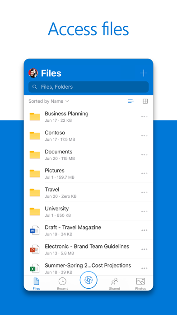Show more options for University folder
This screenshot has height=315, width=177.
[144, 211]
